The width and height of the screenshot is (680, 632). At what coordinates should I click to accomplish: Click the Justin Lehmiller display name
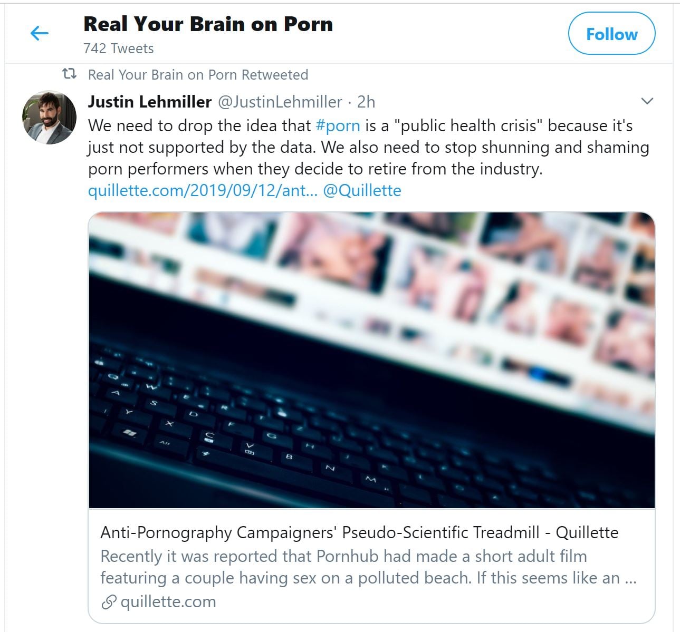click(x=150, y=101)
